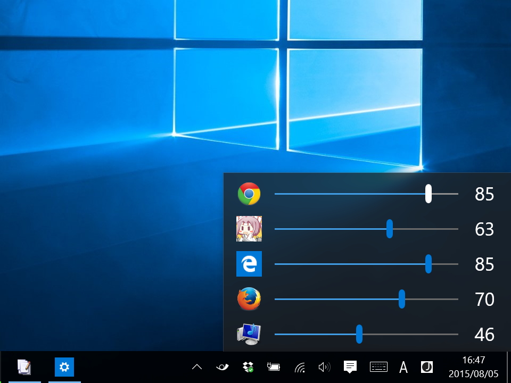Open the clock showing 16:47
The image size is (511, 383).
click(x=474, y=367)
